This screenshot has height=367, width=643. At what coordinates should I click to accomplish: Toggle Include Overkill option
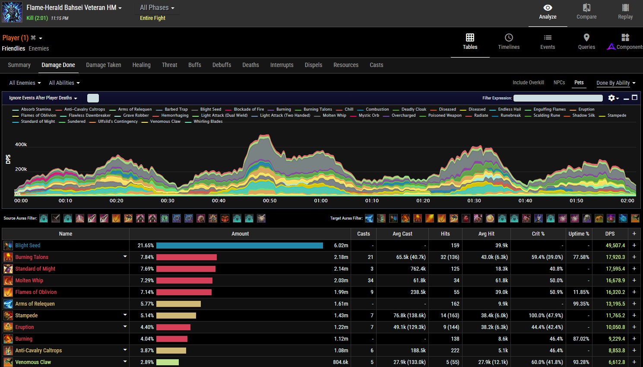[528, 83]
